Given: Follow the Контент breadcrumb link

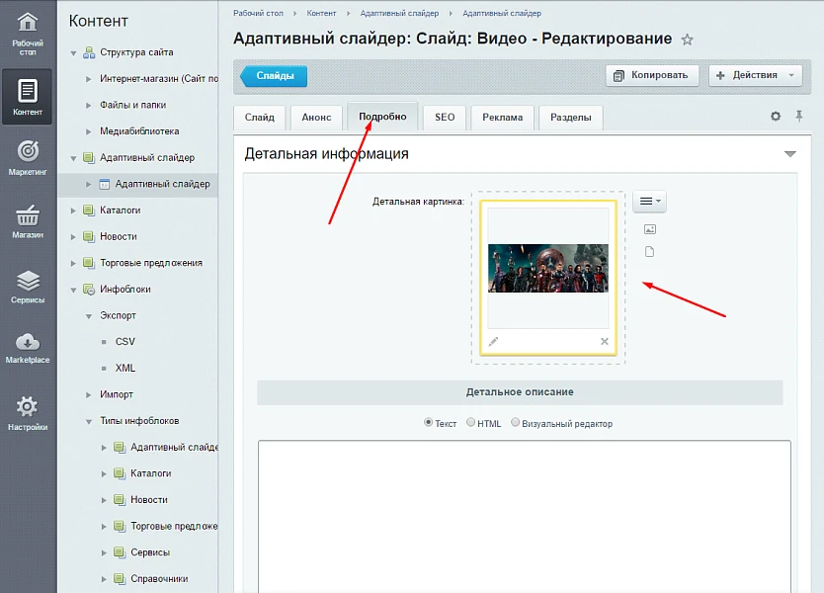Looking at the screenshot, I should point(322,13).
